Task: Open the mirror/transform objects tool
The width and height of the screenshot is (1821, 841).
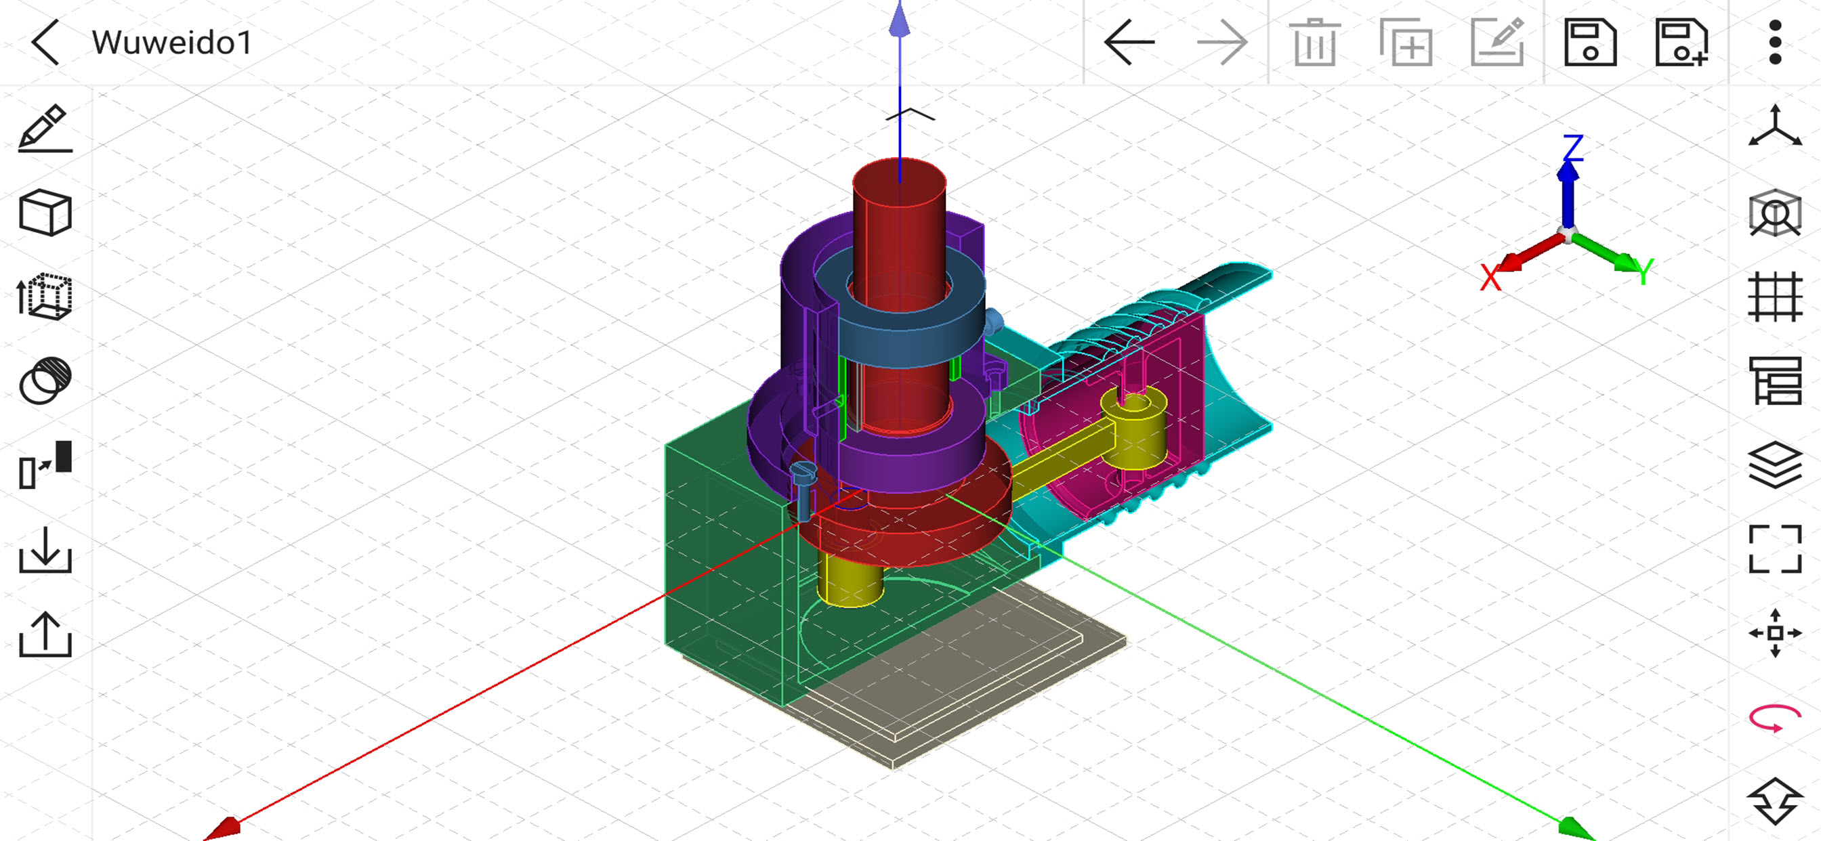Action: coord(45,465)
